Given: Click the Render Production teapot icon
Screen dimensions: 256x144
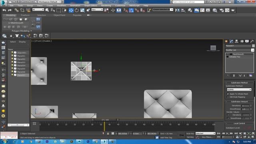Looking at the screenshot, I should click(x=233, y=10).
